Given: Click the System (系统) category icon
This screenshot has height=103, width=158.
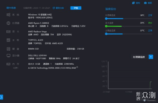Looking at the screenshot, I should [x=8, y=15].
